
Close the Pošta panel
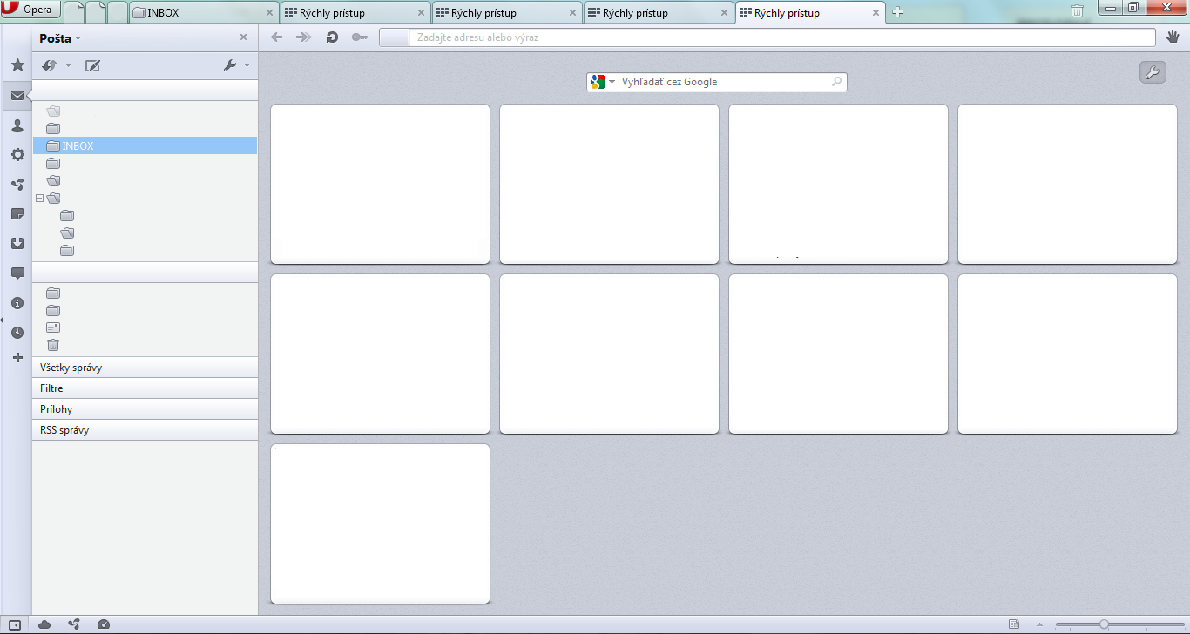pyautogui.click(x=243, y=37)
